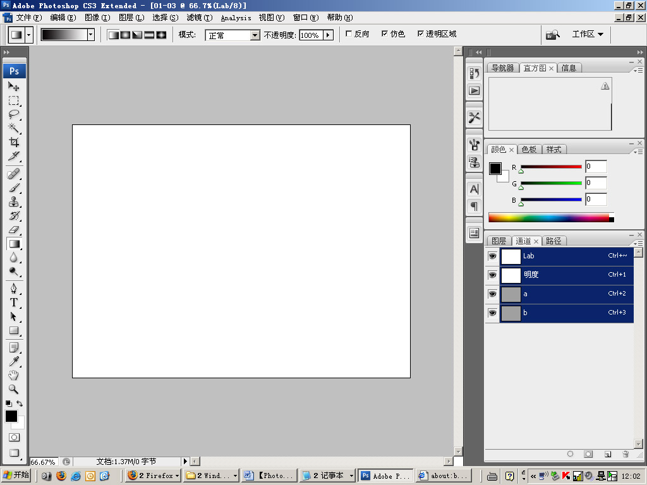Open the gradient picker dropdown arrow
The height and width of the screenshot is (485, 647).
click(91, 35)
